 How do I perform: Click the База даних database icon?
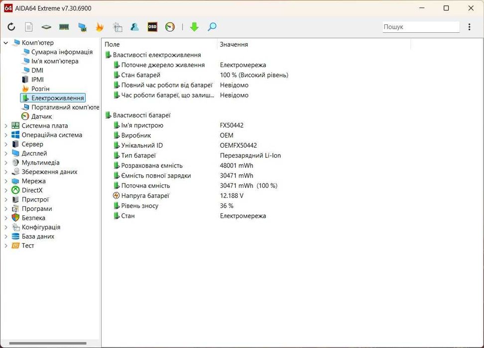point(15,237)
